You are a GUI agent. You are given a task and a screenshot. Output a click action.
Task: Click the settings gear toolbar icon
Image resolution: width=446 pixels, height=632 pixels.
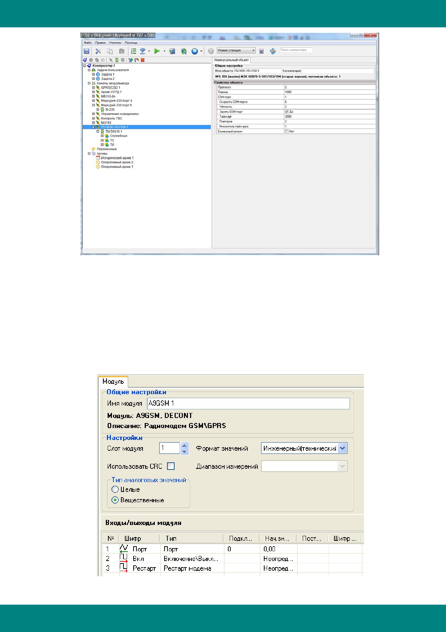pyautogui.click(x=211, y=51)
